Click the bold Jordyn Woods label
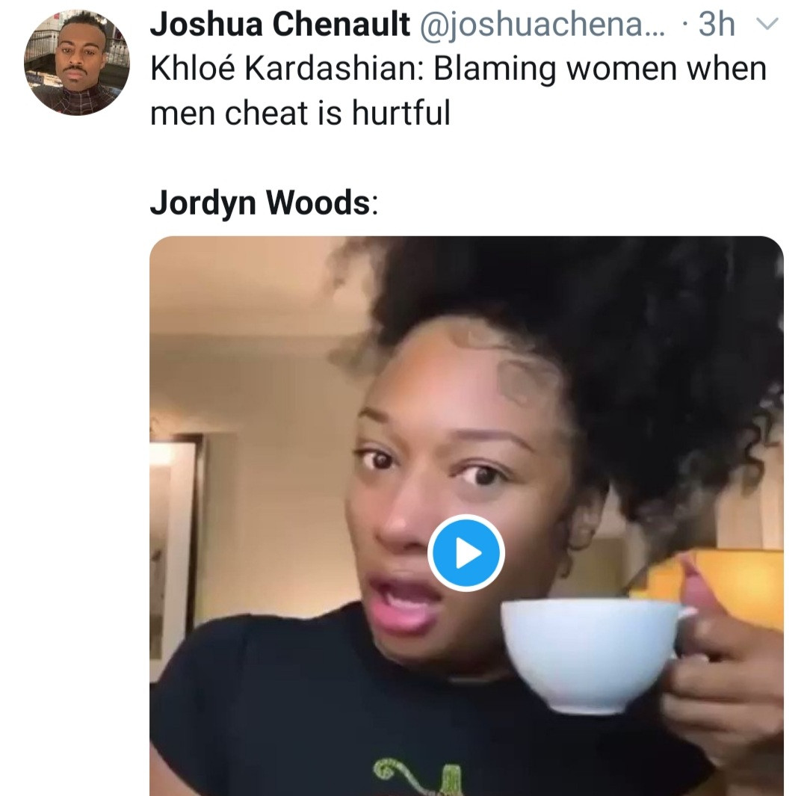The height and width of the screenshot is (796, 807). tap(260, 203)
